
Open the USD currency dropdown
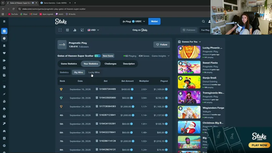pos(93,30)
